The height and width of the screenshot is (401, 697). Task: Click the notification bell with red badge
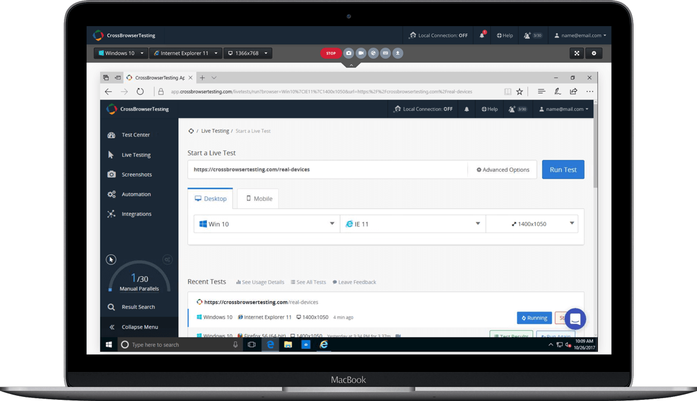coord(482,35)
